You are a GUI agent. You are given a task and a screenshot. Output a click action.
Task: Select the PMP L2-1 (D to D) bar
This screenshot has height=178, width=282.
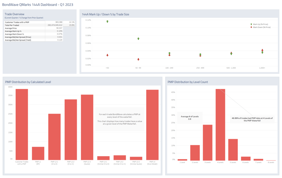click(x=54, y=137)
